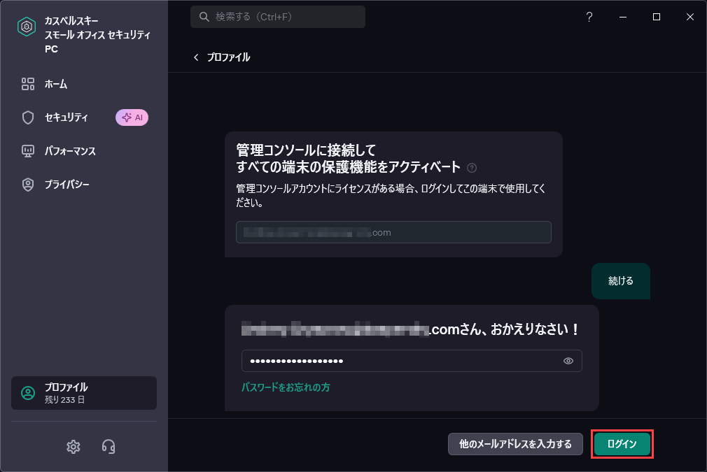Click the monitor icon for パフォーマンス
The image size is (707, 472).
coord(28,151)
